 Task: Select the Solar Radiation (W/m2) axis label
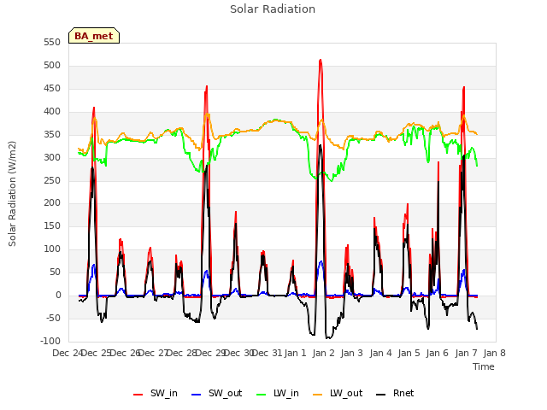point(12,194)
